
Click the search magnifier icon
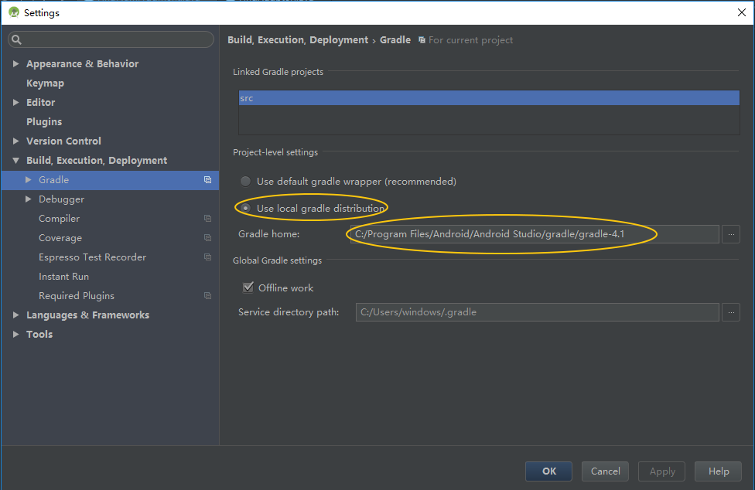[16, 39]
